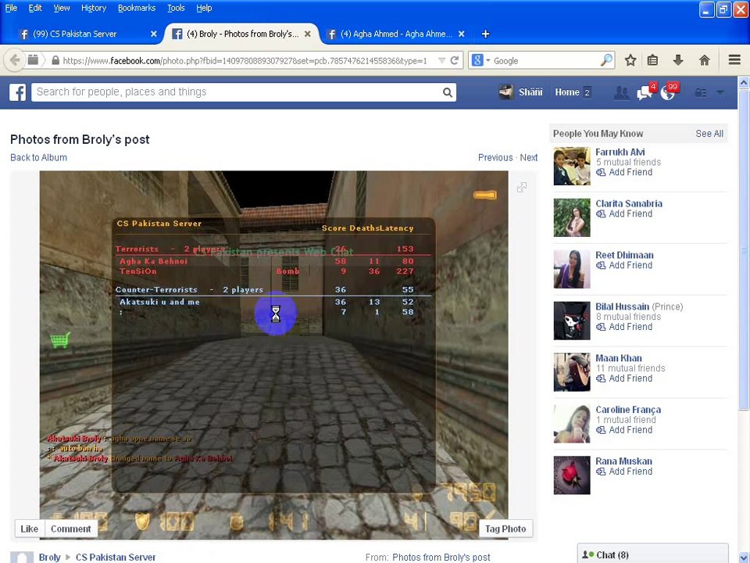The width and height of the screenshot is (750, 563).
Task: Close the Agha Ahmed tab
Action: click(x=461, y=34)
